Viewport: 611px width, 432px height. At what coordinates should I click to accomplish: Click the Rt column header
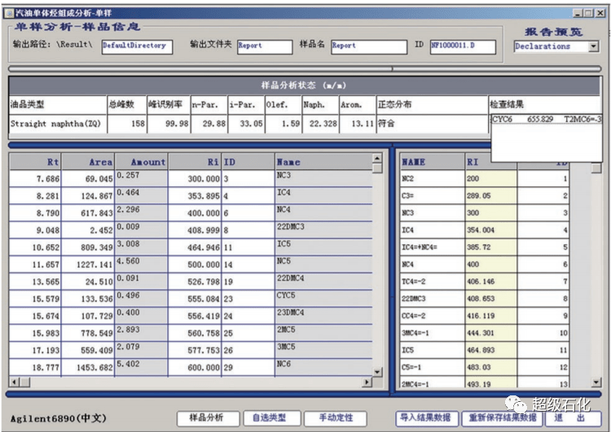[35, 162]
